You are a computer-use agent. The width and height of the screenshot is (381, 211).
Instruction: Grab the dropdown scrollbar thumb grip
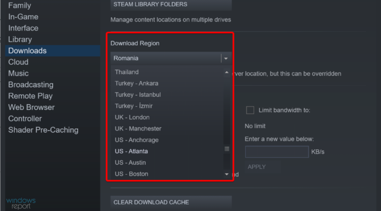click(x=227, y=149)
